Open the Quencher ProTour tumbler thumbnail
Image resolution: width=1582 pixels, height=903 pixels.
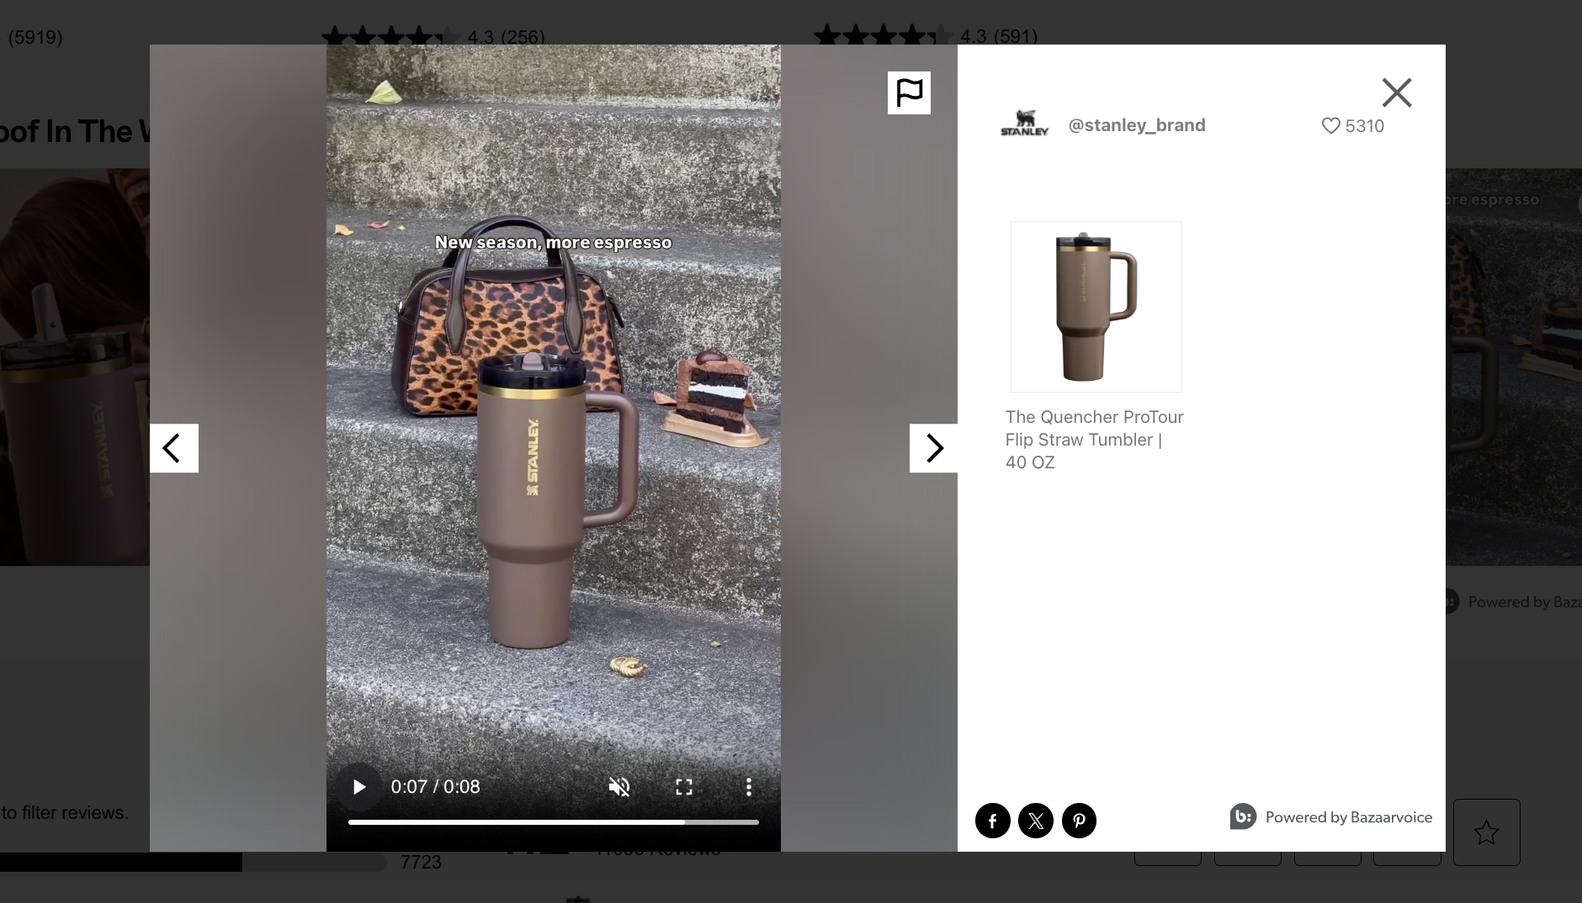pos(1096,307)
